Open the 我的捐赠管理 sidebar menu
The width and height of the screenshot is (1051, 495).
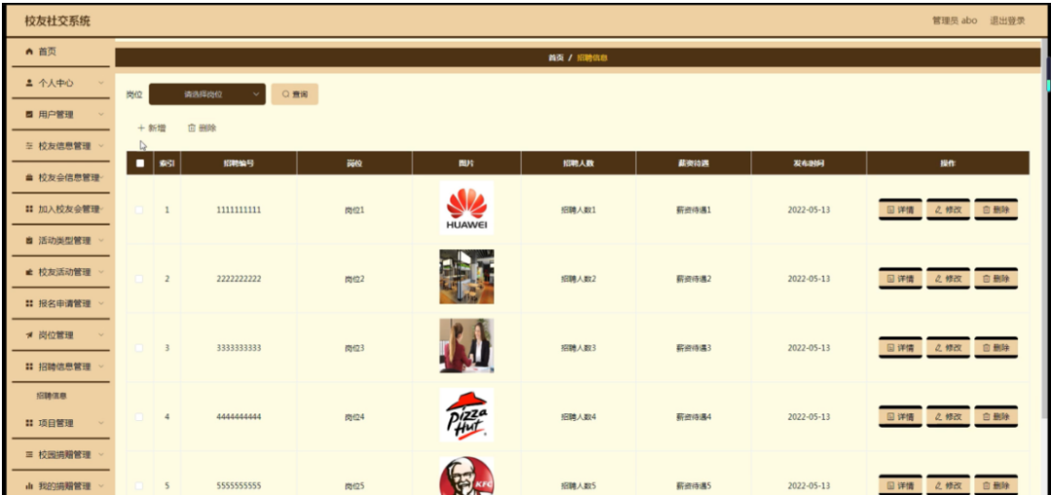tap(60, 486)
